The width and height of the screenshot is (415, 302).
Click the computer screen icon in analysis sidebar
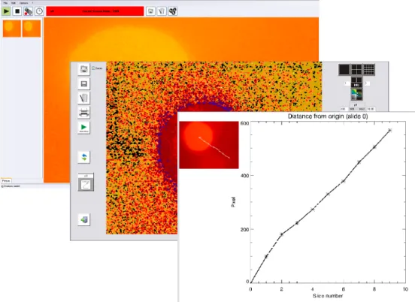pyautogui.click(x=84, y=69)
